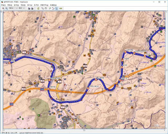Click the vertical scrollbar down arrow

point(166,128)
